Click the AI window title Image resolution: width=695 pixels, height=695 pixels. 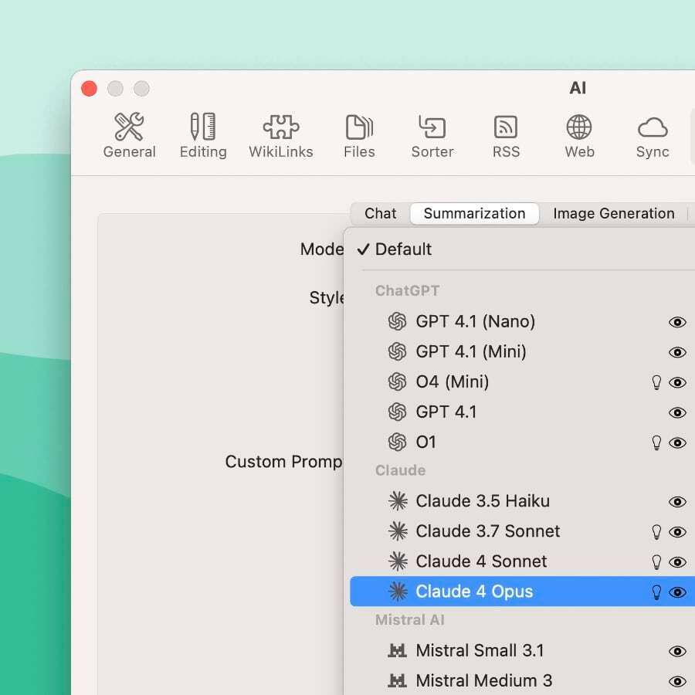[578, 88]
